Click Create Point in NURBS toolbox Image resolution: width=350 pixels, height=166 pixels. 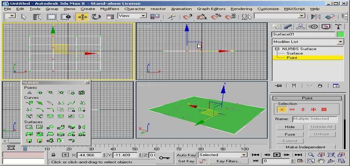29,93
